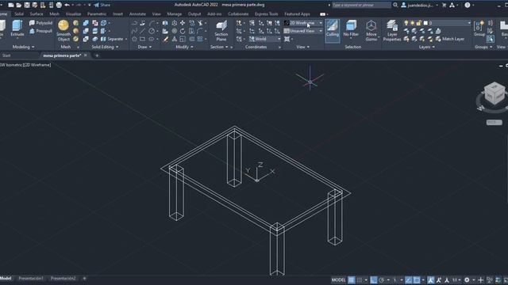
Task: Open a new drawing tab with plus
Action: (97, 55)
